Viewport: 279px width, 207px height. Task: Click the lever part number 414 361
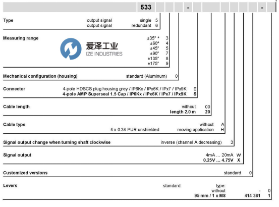click(x=252, y=195)
